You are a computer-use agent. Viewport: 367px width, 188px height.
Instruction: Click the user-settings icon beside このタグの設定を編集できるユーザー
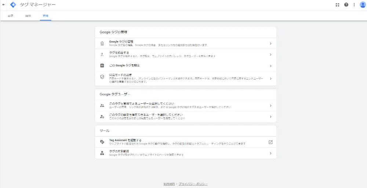102,117
